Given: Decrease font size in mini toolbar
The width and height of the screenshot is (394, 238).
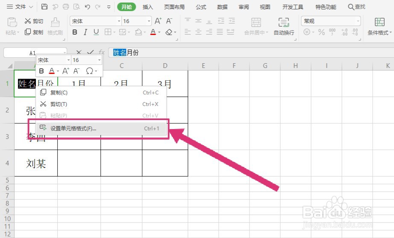Looking at the screenshot, I should coord(76,71).
